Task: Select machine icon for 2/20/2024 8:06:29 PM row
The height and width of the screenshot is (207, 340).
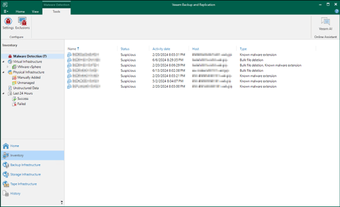Action: click(x=69, y=65)
